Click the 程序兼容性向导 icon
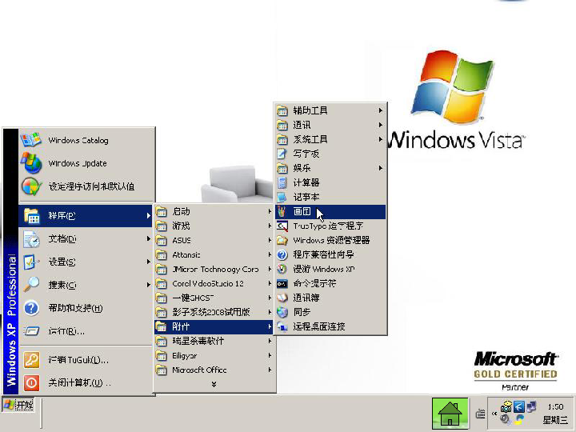Screen dimensions: 576x432 pyautogui.click(x=282, y=254)
